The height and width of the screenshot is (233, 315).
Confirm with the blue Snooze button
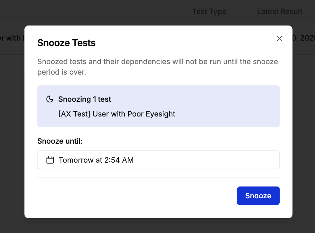pos(258,196)
